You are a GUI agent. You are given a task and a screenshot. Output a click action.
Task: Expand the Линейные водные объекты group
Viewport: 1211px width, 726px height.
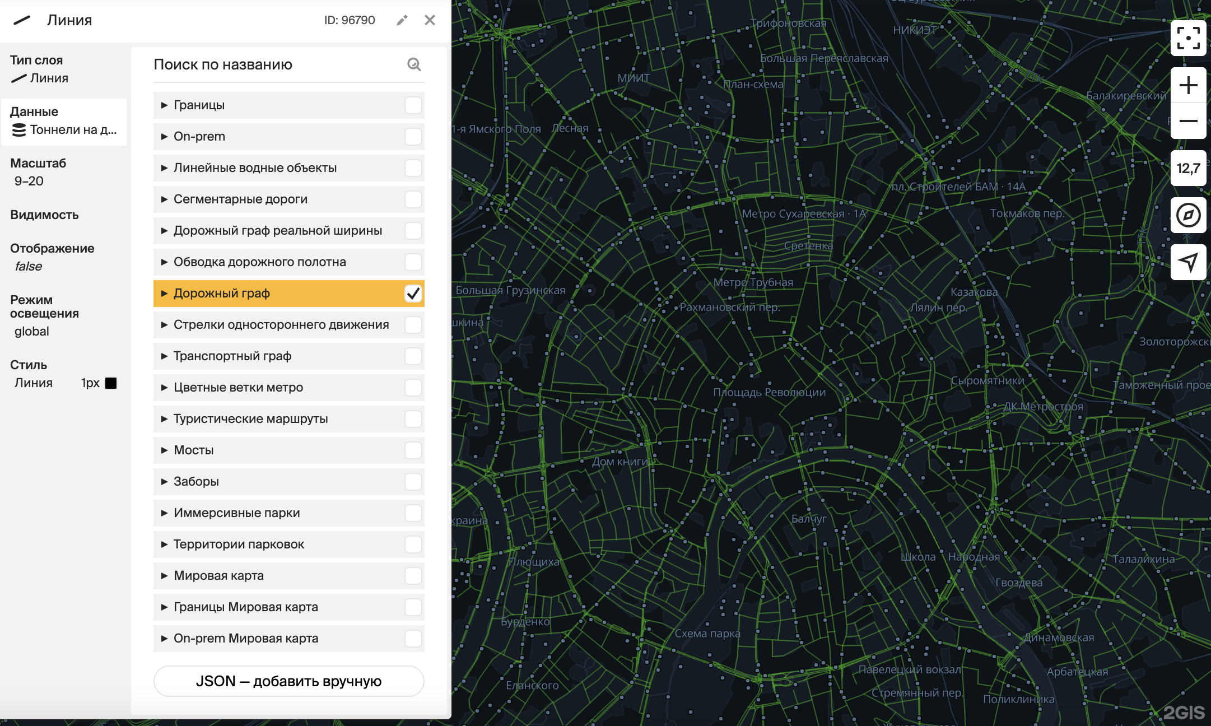point(164,168)
